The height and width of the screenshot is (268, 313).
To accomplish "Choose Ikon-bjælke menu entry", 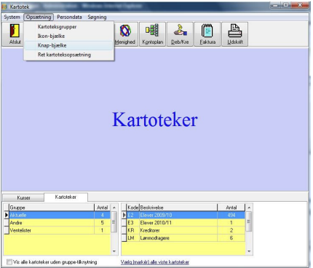I will (x=68, y=36).
